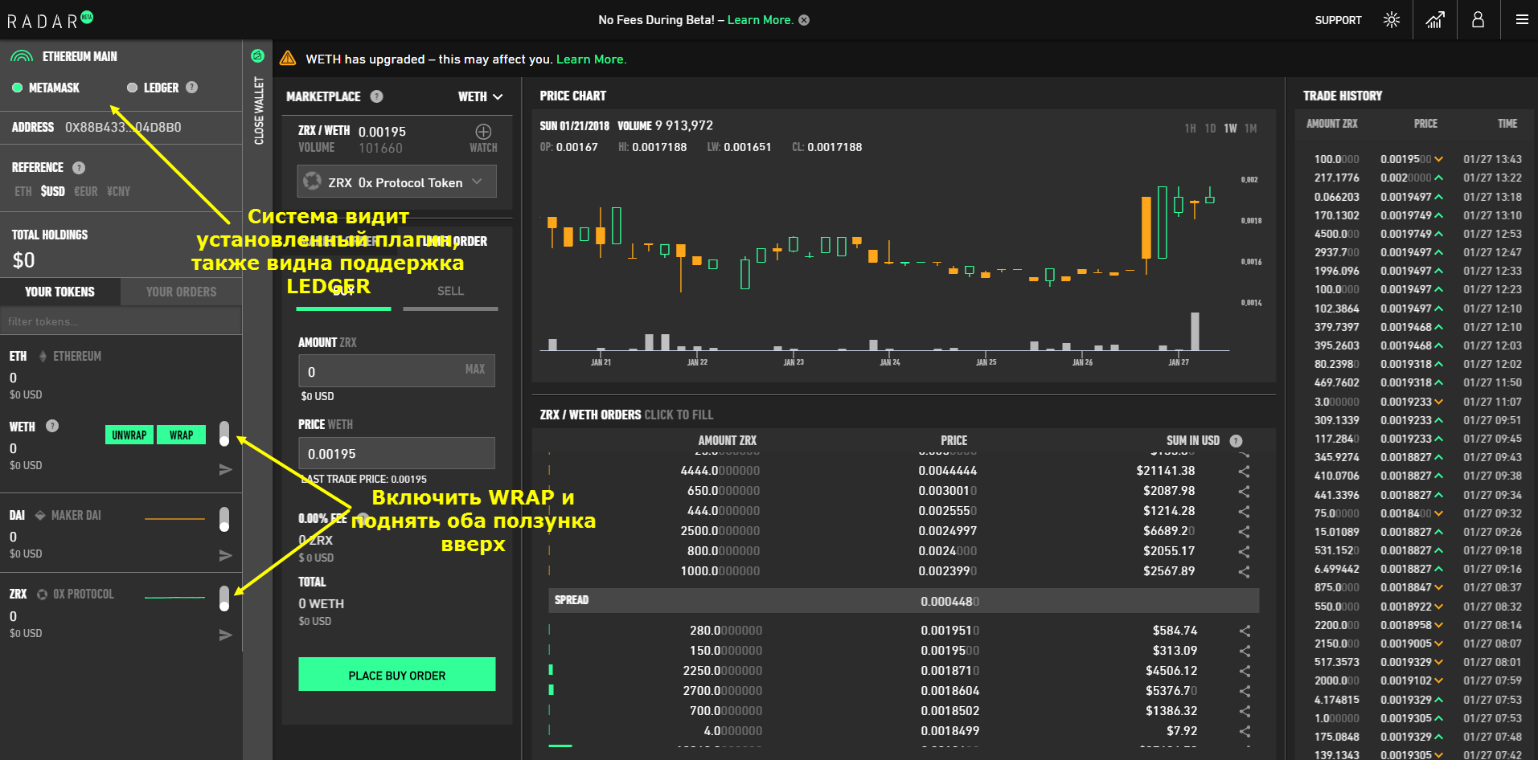Share the 2250.0 ZRX order
Image resolution: width=1538 pixels, height=760 pixels.
click(1245, 671)
